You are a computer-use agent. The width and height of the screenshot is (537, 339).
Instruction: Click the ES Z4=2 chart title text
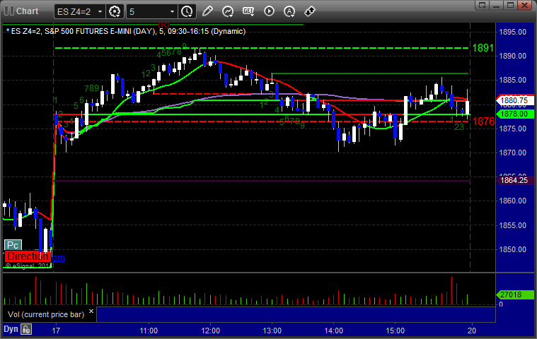[x=126, y=32]
